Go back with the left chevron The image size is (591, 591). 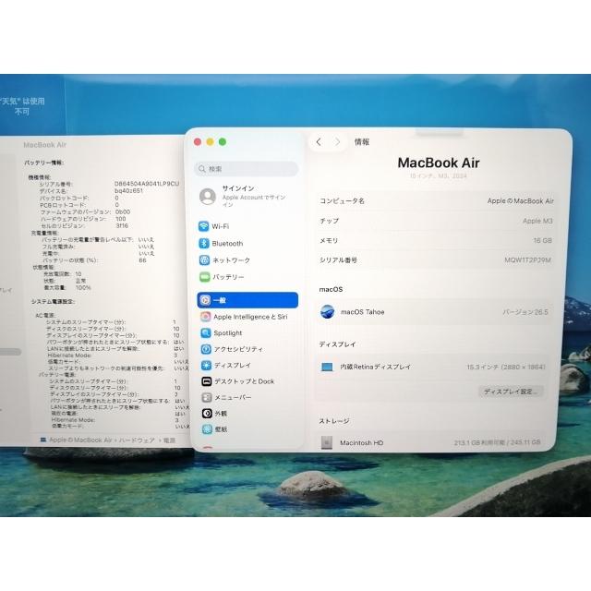point(319,142)
